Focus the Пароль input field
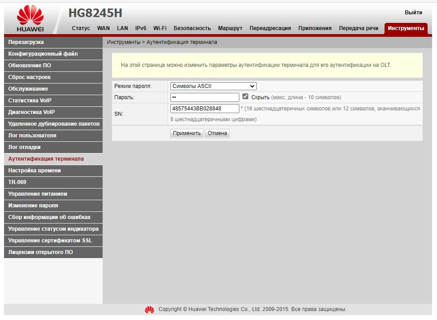The image size is (437, 320). coord(205,97)
